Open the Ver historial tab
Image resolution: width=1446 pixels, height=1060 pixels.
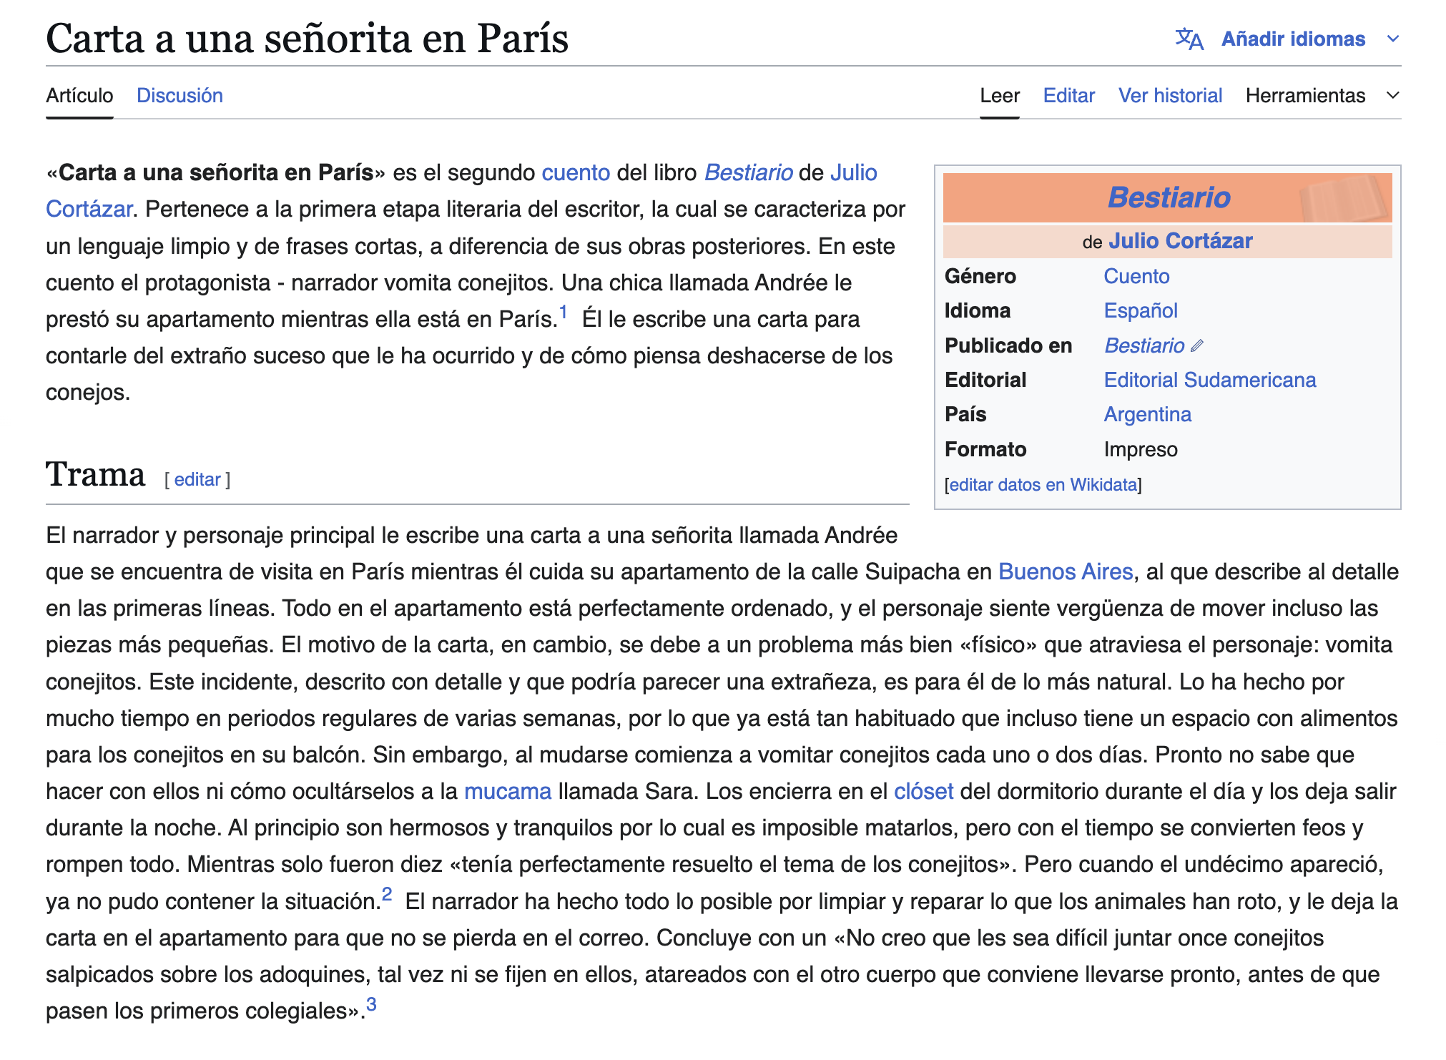(1170, 95)
